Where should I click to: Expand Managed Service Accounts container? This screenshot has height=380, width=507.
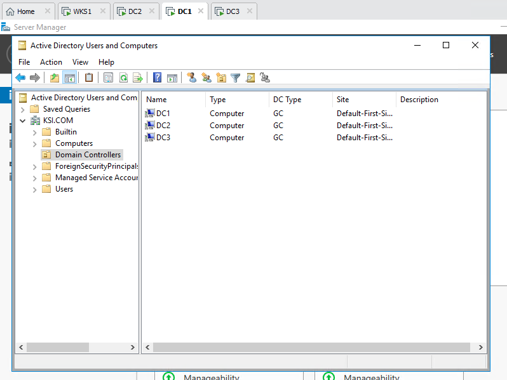click(34, 178)
